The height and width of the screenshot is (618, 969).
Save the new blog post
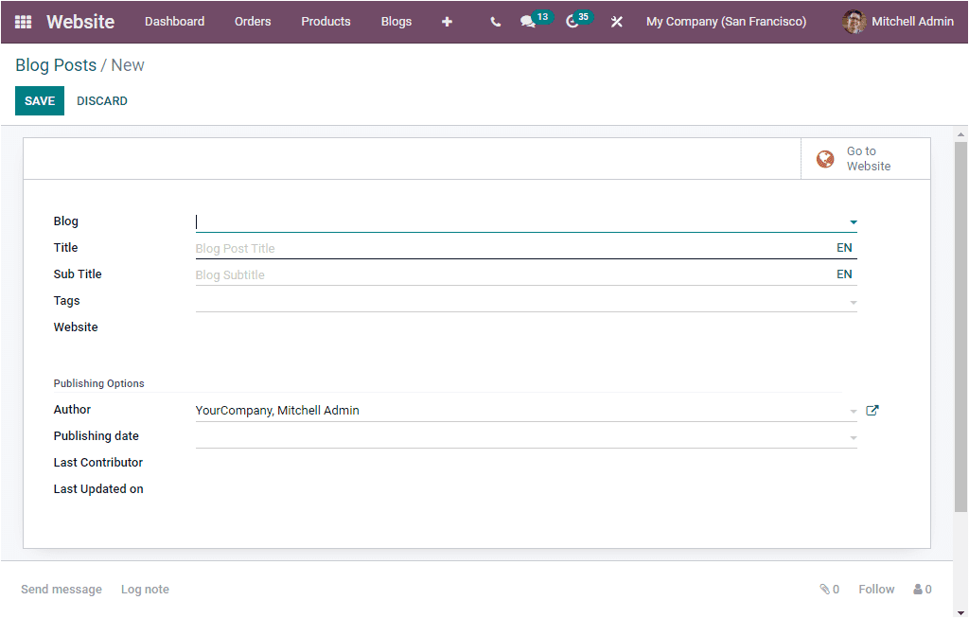(x=39, y=100)
